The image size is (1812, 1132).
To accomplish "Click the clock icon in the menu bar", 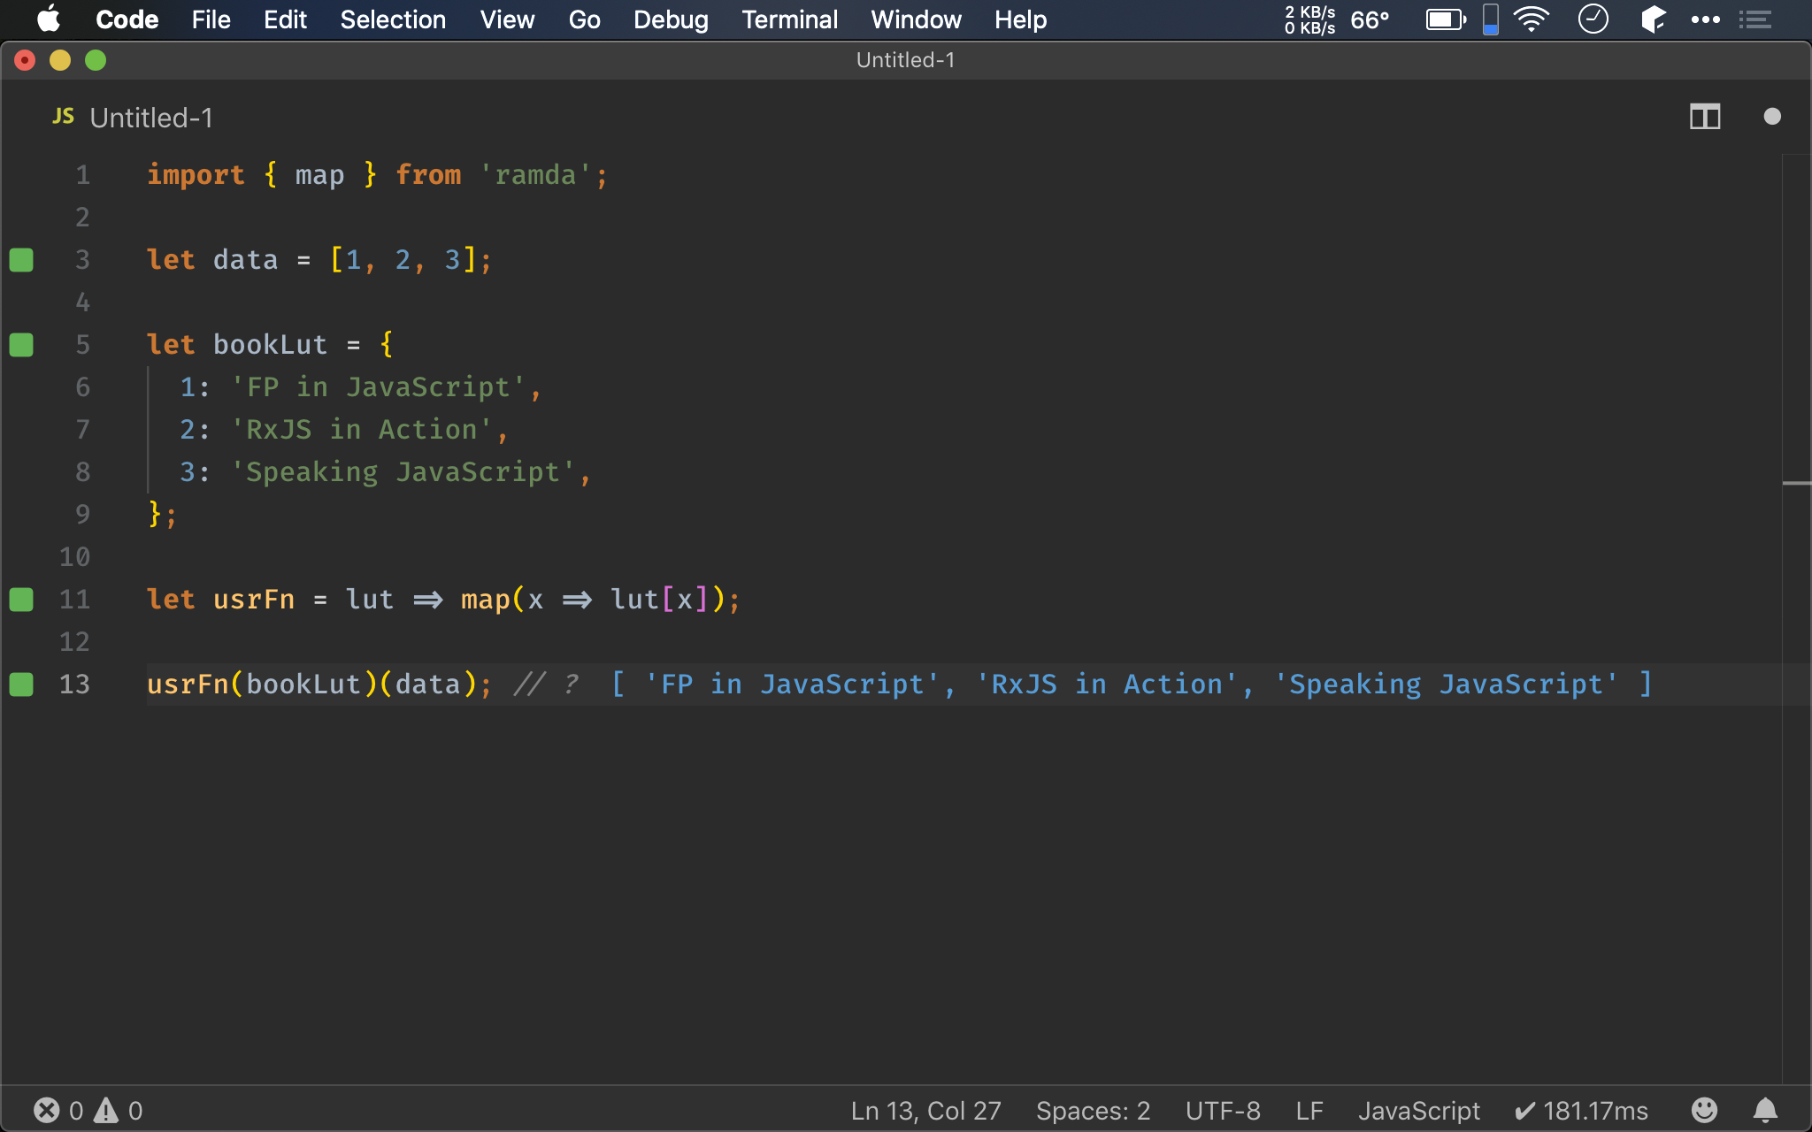I will coord(1593,19).
